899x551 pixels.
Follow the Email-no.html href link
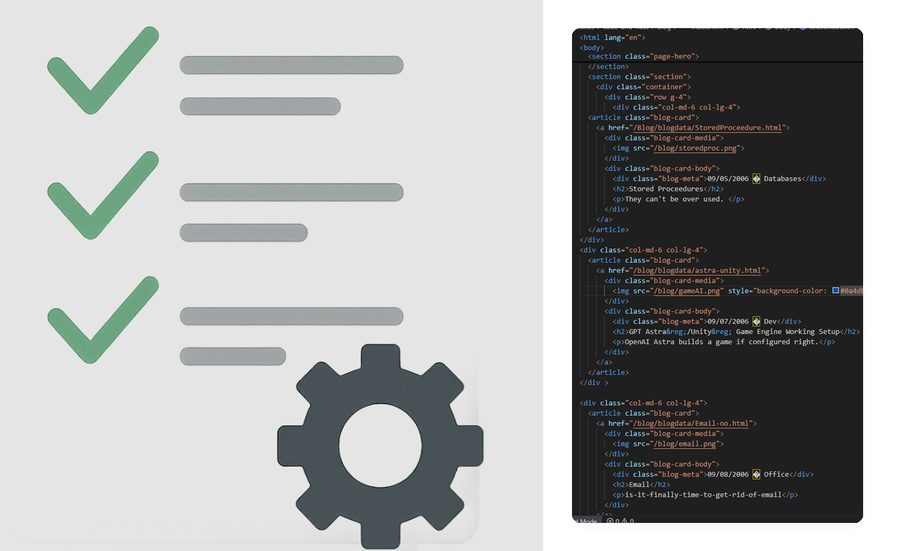691,424
